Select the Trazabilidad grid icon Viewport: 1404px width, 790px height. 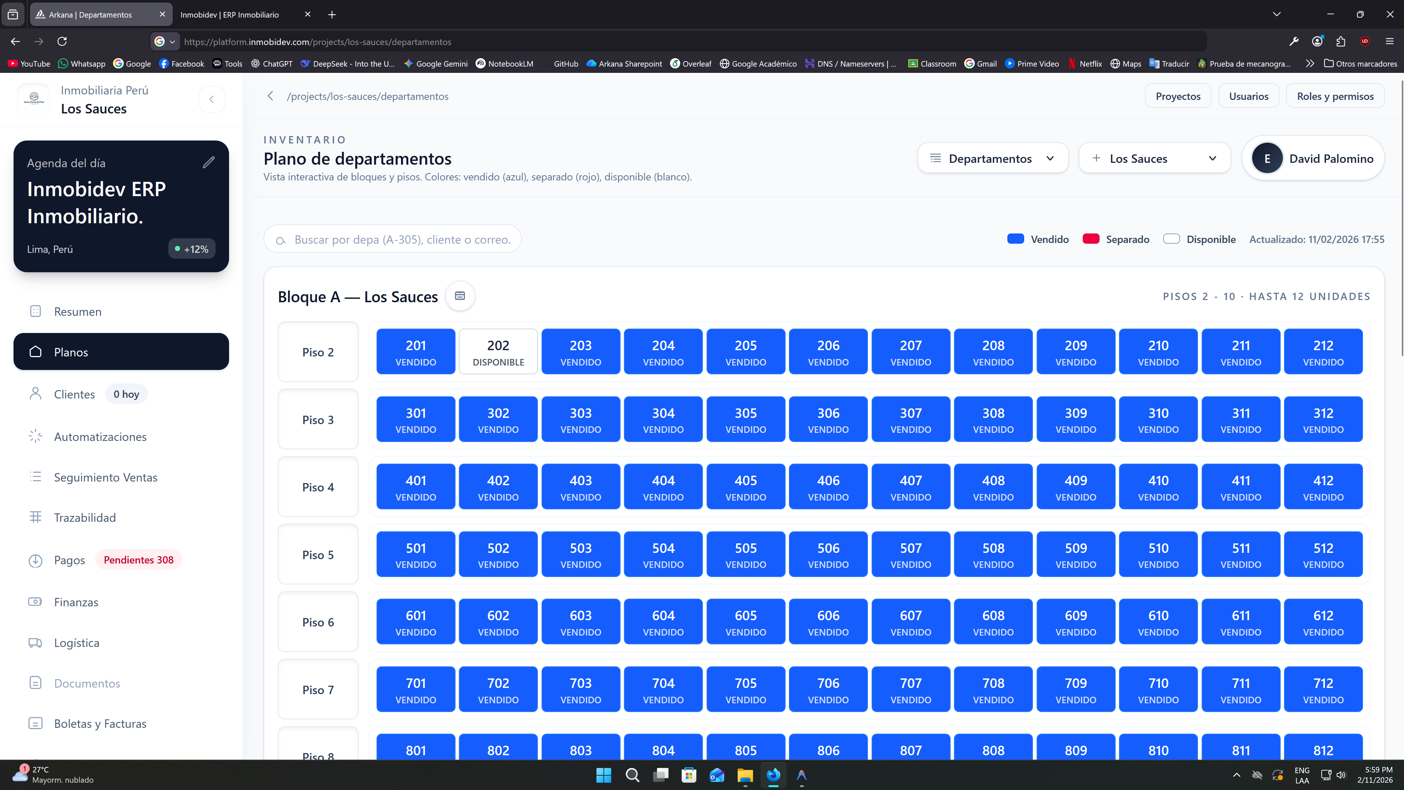pyautogui.click(x=35, y=517)
